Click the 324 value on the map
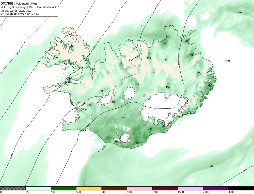The image size is (254, 194). 150,129
